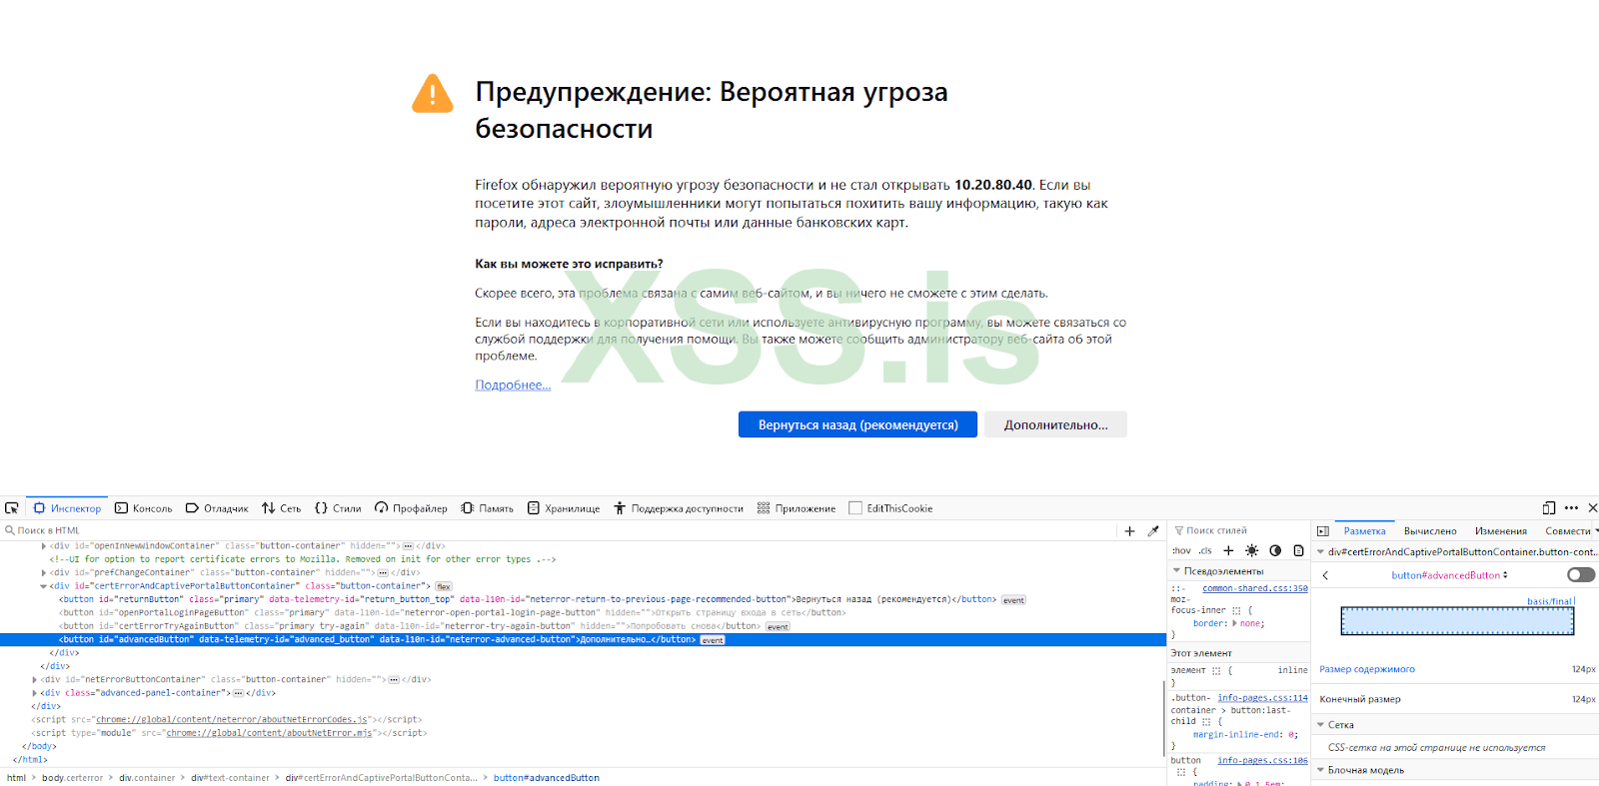The height and width of the screenshot is (786, 1599).
Task: Toggle responsive design mode icon
Action: click(1549, 508)
